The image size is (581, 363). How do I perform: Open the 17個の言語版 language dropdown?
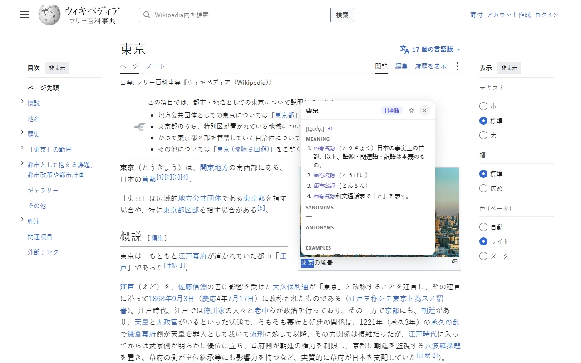click(x=430, y=49)
